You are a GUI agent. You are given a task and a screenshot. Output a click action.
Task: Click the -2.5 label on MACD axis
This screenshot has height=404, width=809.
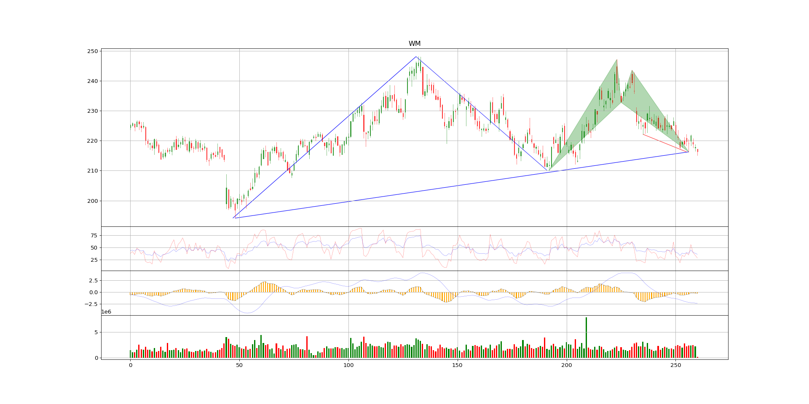(91, 304)
